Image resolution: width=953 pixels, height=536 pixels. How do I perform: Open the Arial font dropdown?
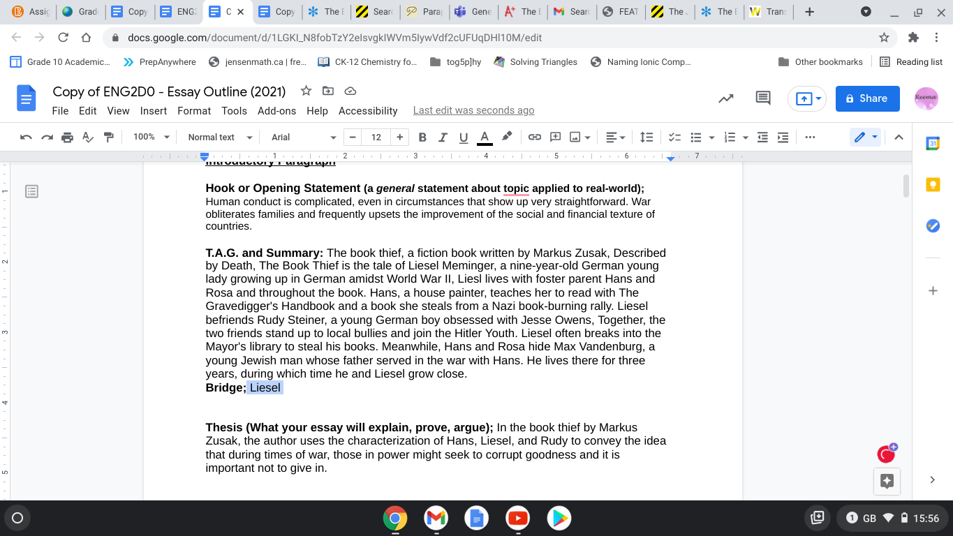click(303, 137)
